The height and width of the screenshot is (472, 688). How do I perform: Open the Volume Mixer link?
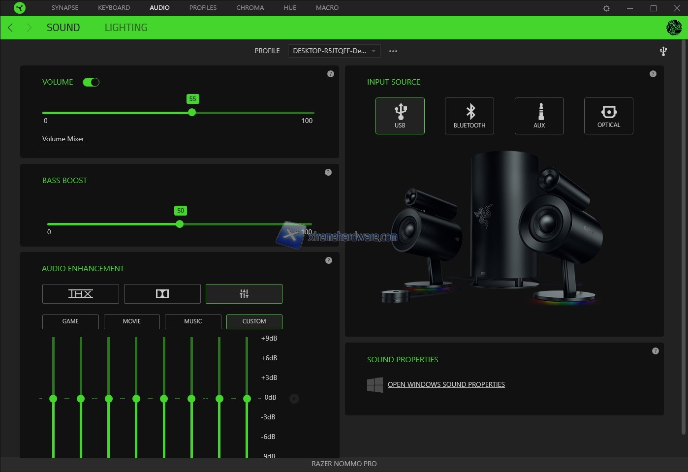tap(63, 139)
